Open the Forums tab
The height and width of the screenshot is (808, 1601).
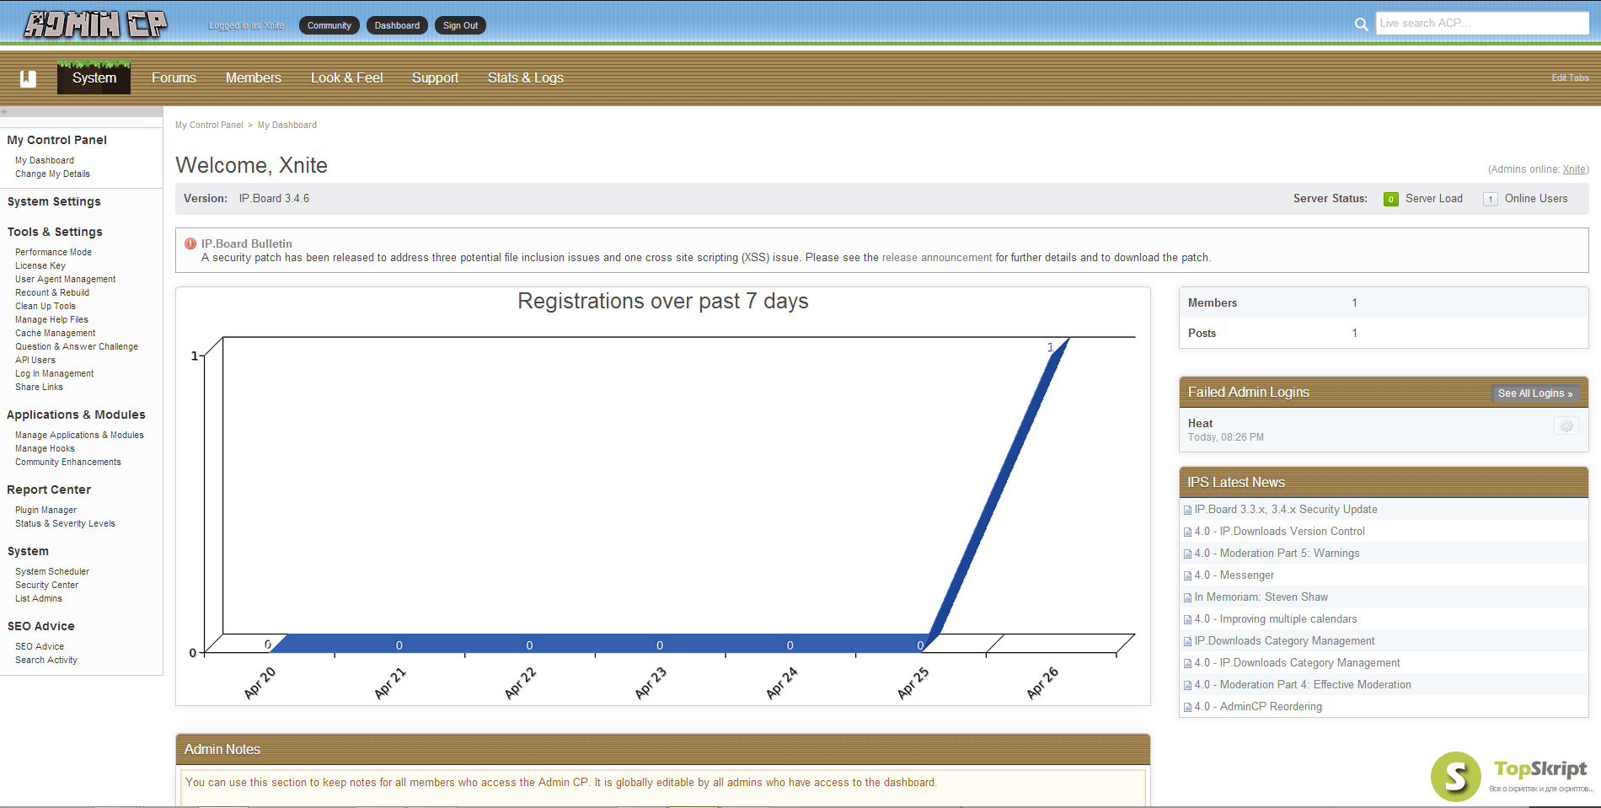point(174,78)
